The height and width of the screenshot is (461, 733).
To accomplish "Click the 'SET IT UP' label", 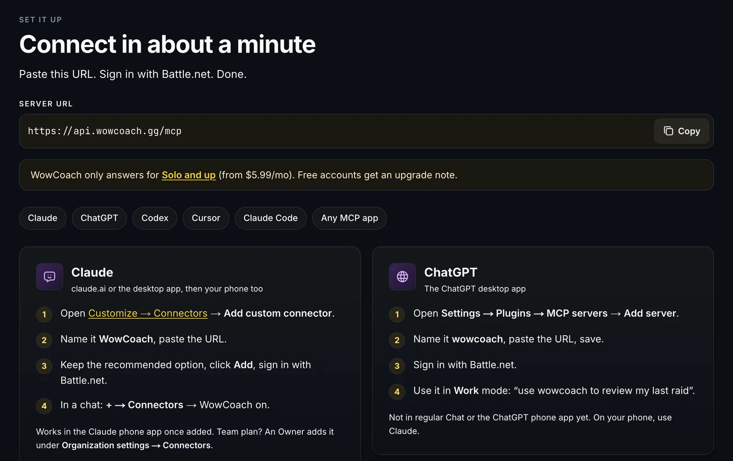I will click(x=40, y=20).
